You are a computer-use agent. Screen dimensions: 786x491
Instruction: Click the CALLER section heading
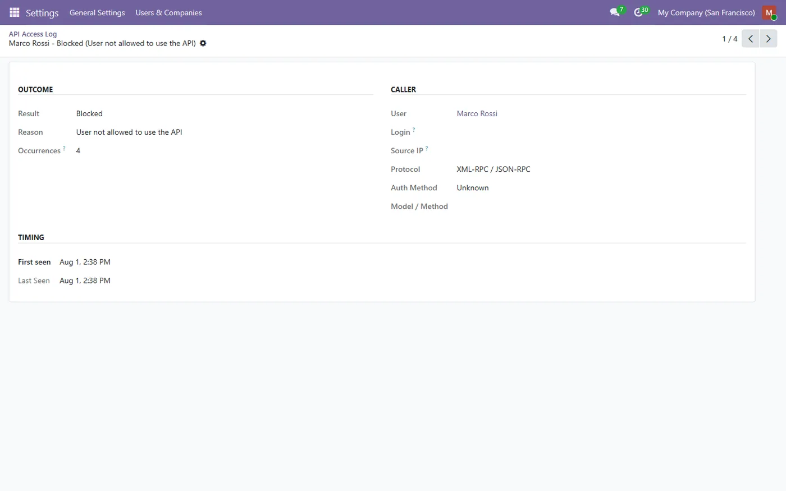tap(403, 89)
